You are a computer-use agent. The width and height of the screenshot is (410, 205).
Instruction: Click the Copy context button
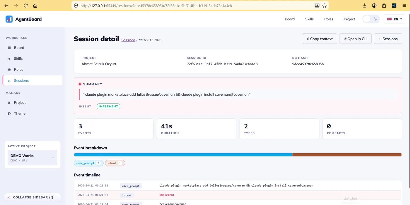320,39
